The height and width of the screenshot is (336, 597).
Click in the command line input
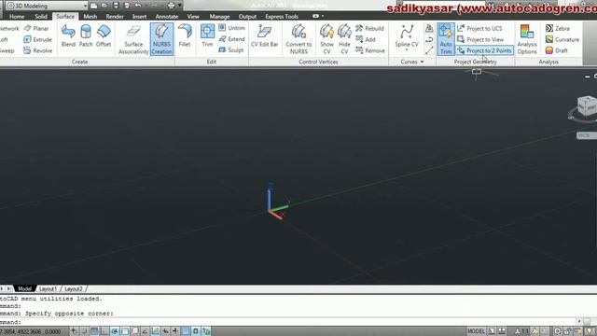(x=289, y=321)
